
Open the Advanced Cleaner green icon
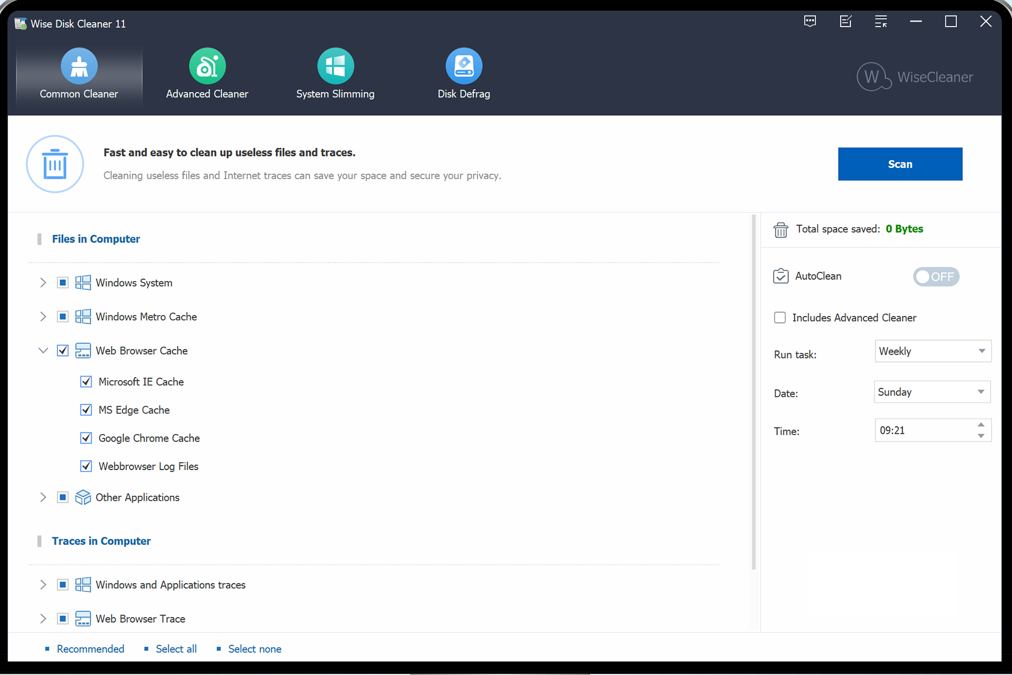point(207,66)
